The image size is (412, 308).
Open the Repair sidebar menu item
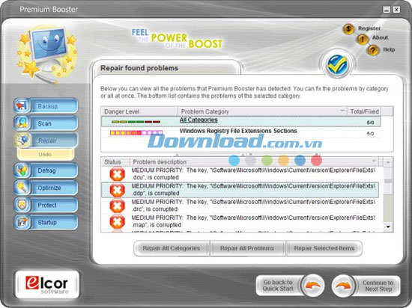[46, 141]
